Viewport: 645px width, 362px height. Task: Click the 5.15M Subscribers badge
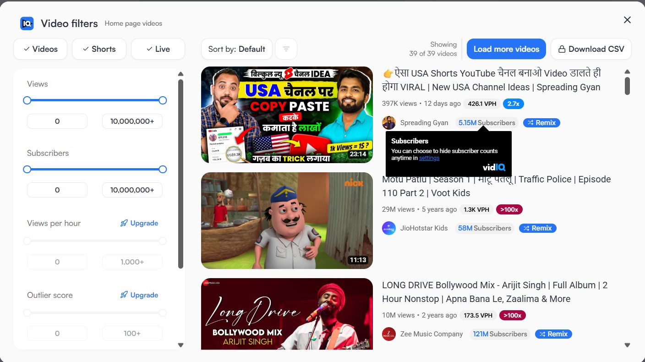coord(487,123)
